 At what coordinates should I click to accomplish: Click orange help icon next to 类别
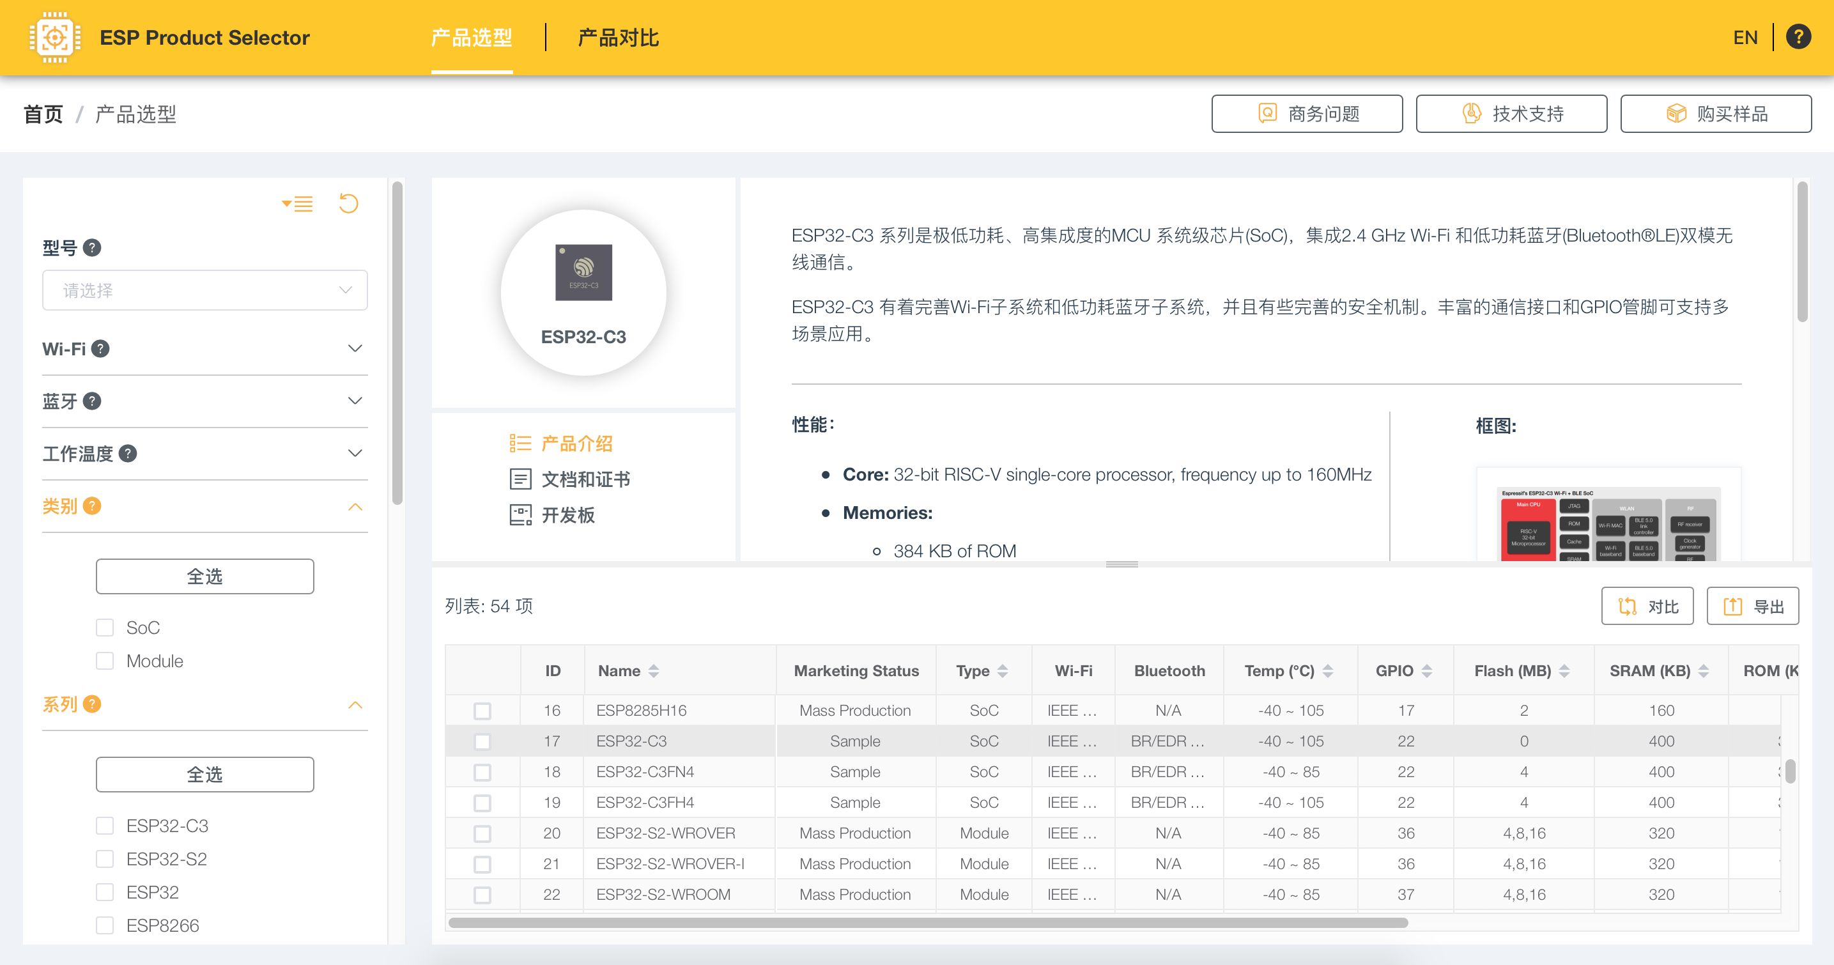point(92,506)
